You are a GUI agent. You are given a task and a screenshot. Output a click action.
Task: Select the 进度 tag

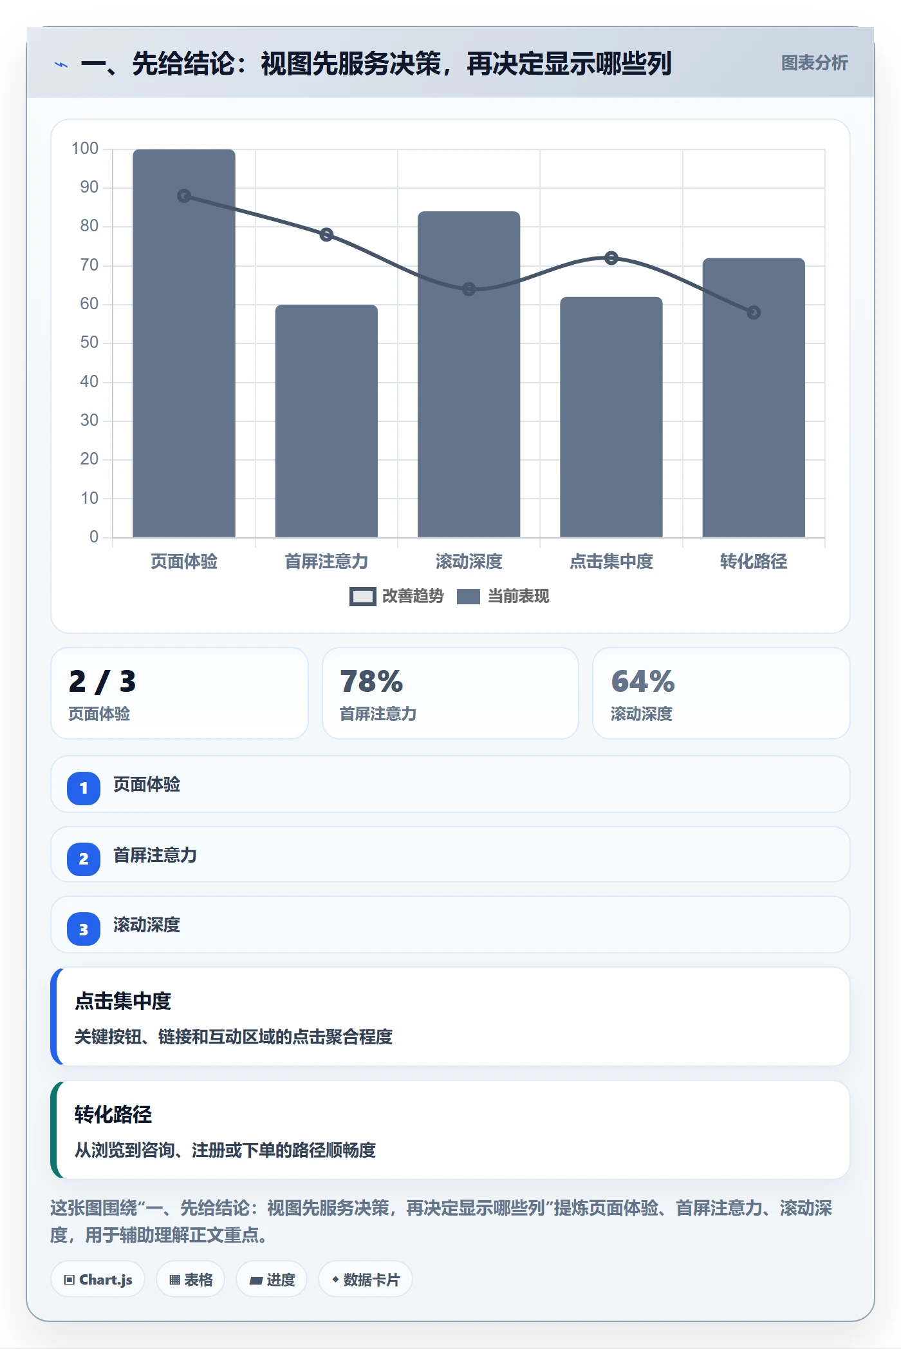tap(272, 1279)
